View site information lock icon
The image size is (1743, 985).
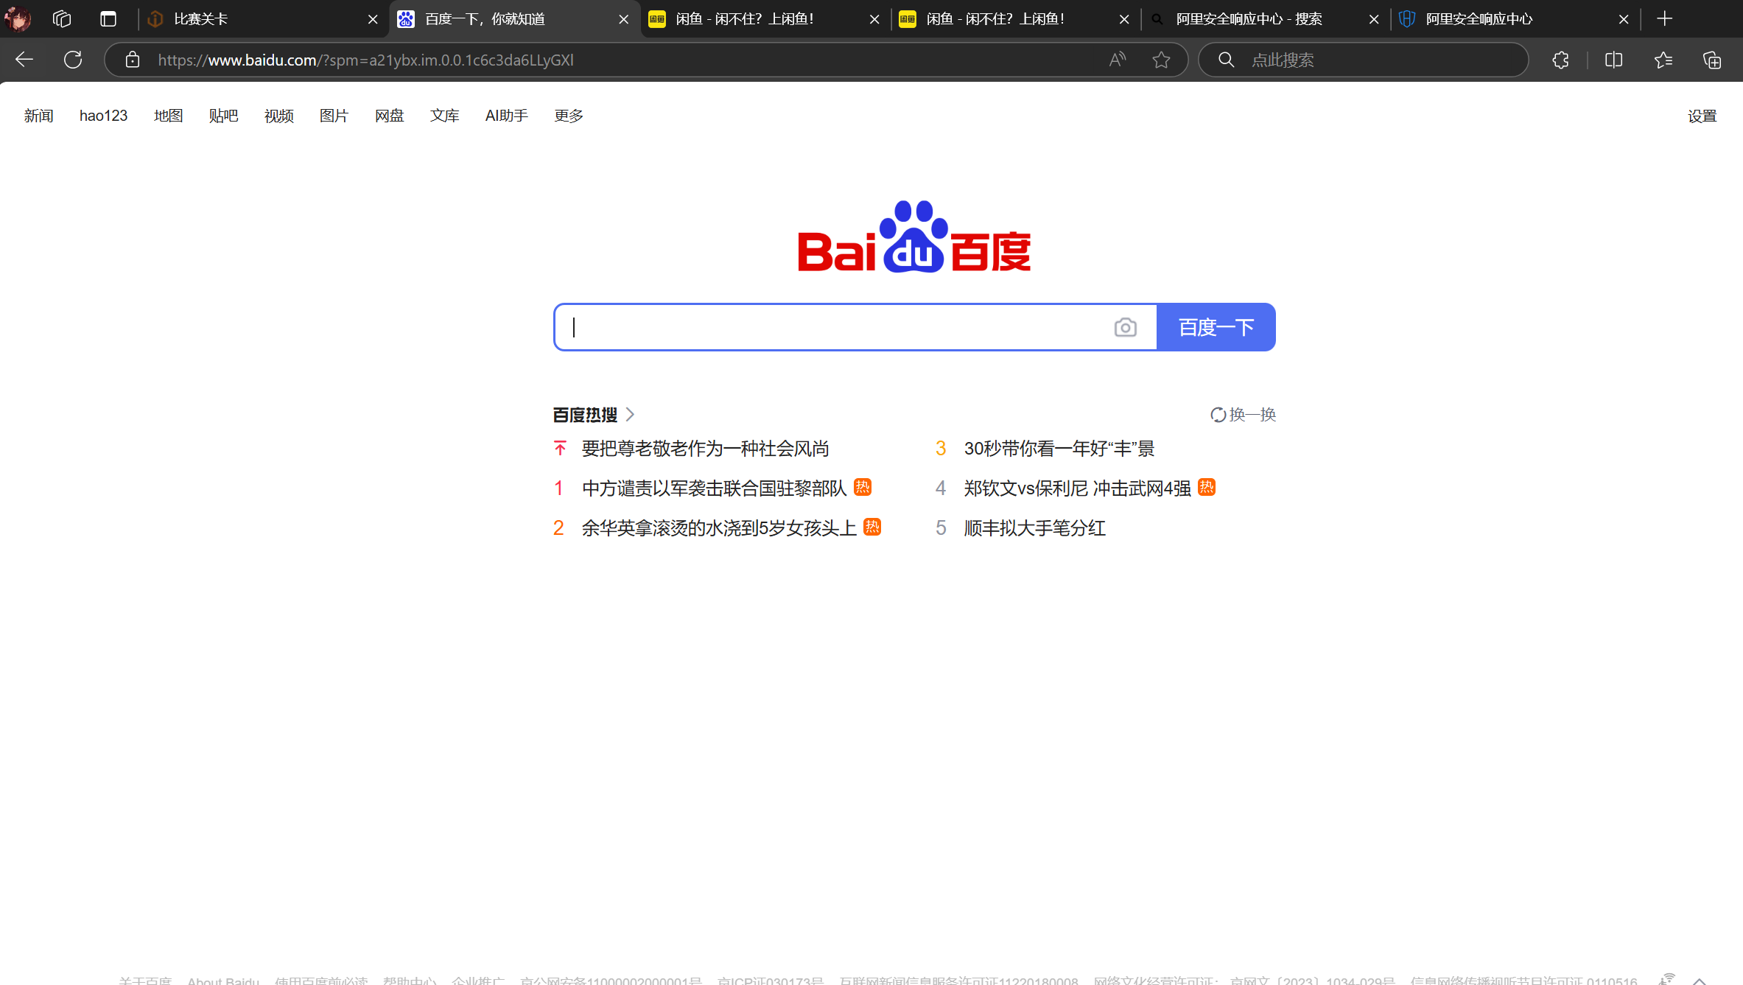coord(133,60)
